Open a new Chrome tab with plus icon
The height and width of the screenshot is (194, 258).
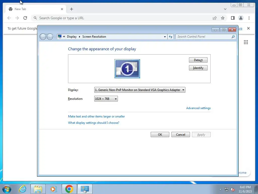(71, 9)
